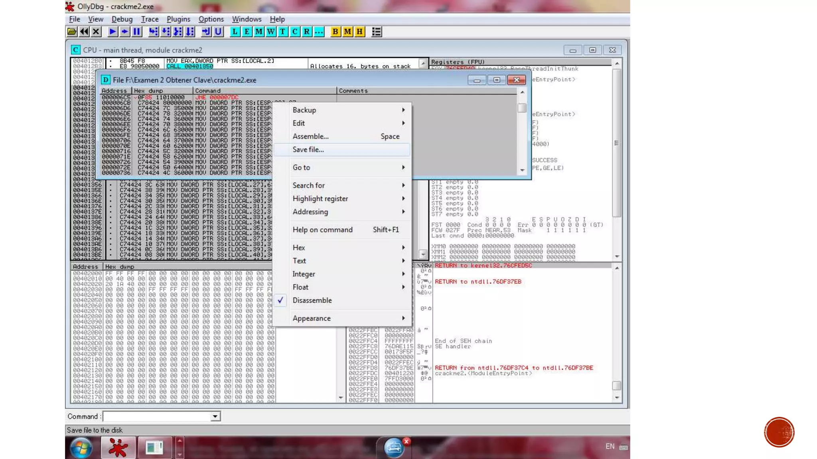Screen dimensions: 817x459
Task: Select Assemble... in the context menu
Action: 310,136
